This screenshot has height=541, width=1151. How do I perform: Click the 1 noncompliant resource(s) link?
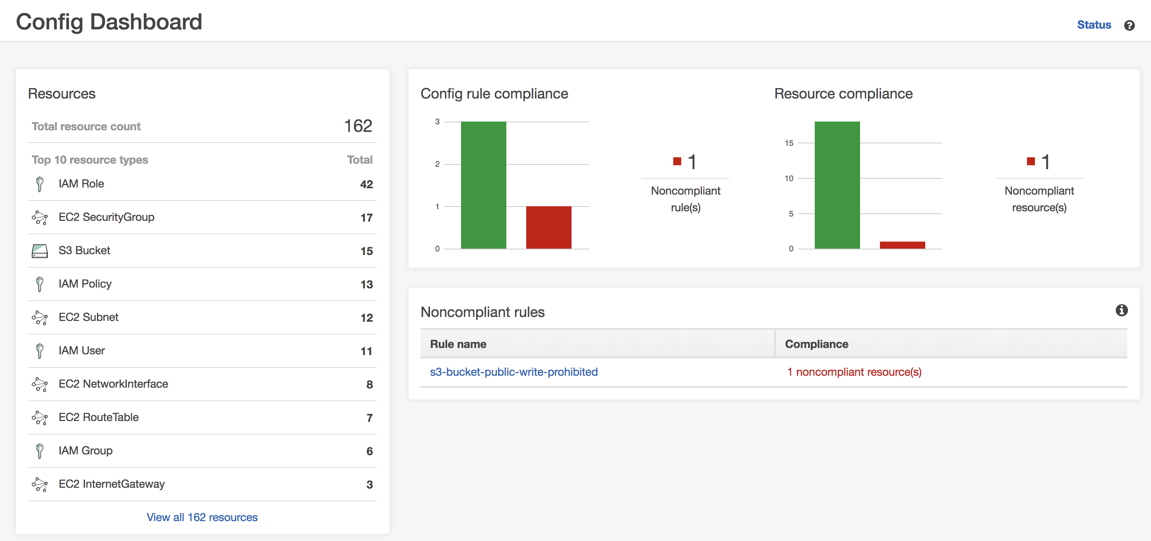click(854, 372)
